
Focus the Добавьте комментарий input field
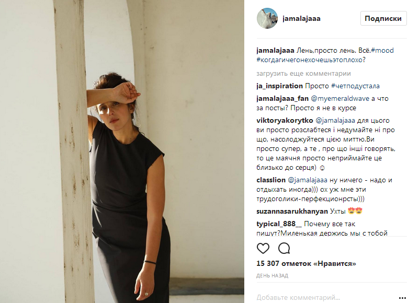click(325, 297)
